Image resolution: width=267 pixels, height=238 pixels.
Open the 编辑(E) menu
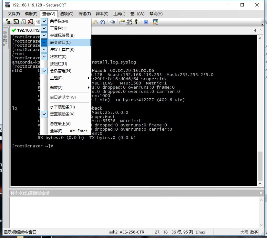[x=31, y=14]
